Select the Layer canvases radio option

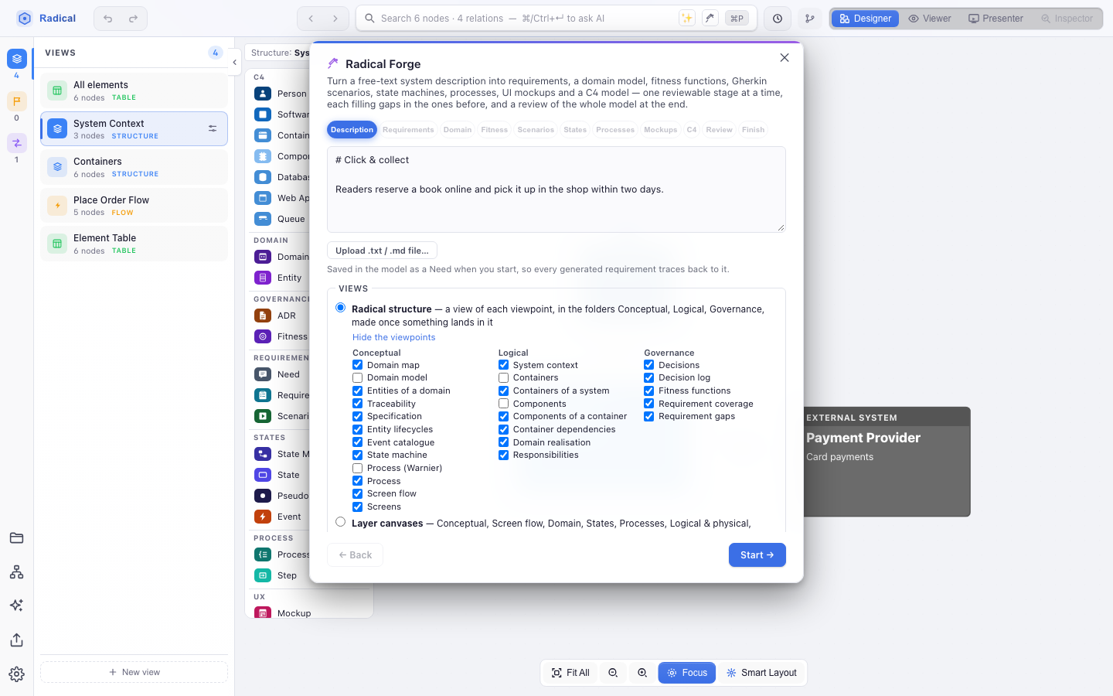point(340,522)
